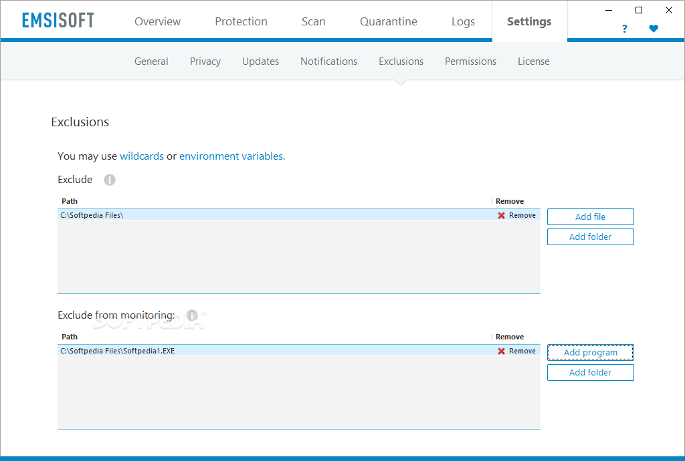Select the Settings tab

[x=529, y=21]
